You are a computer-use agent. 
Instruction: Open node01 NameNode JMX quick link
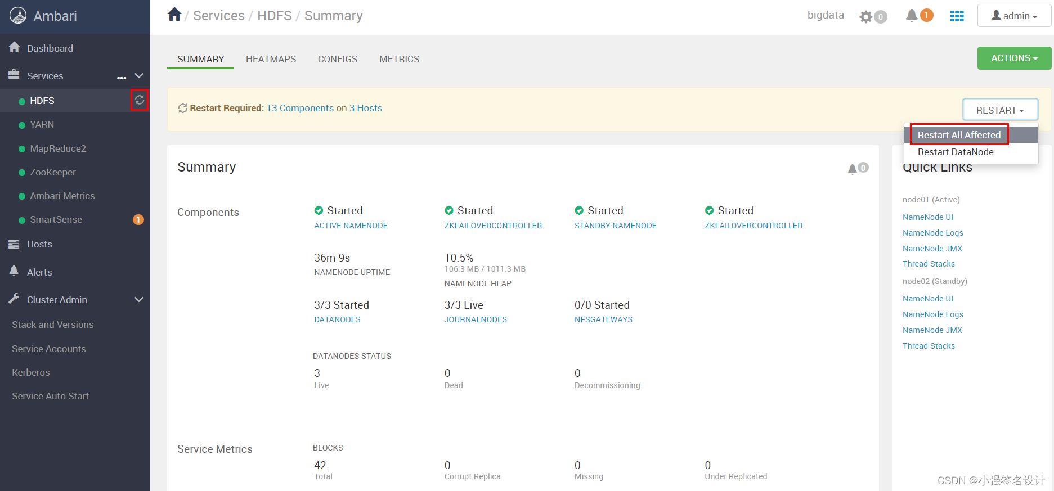(x=932, y=249)
